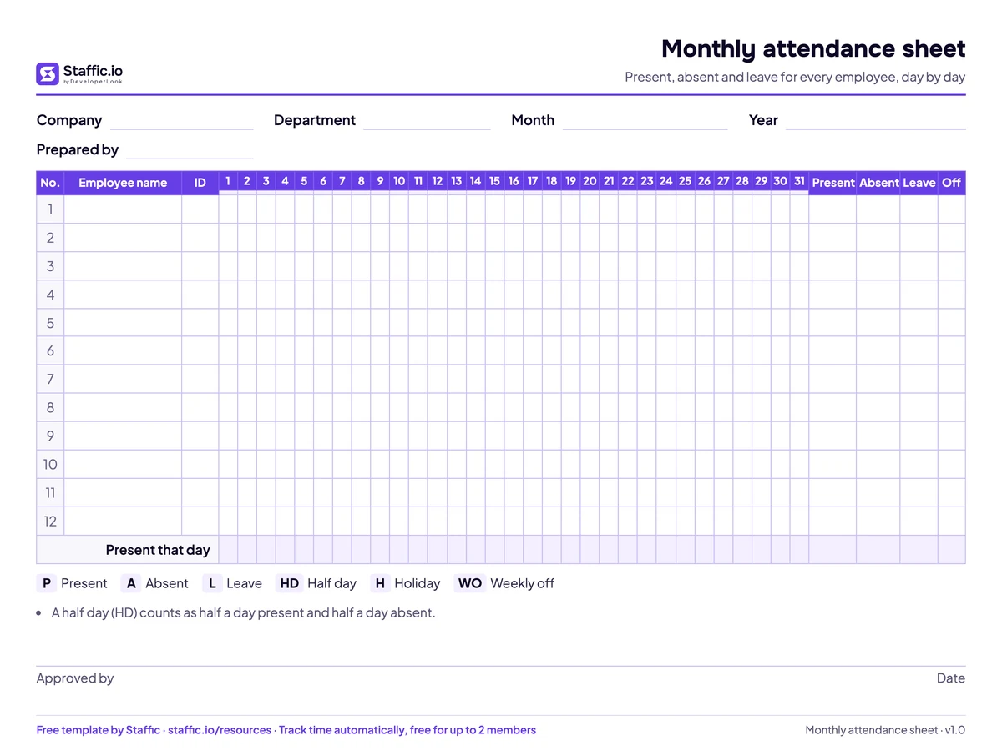
Task: Click the Year input line
Action: click(x=875, y=122)
